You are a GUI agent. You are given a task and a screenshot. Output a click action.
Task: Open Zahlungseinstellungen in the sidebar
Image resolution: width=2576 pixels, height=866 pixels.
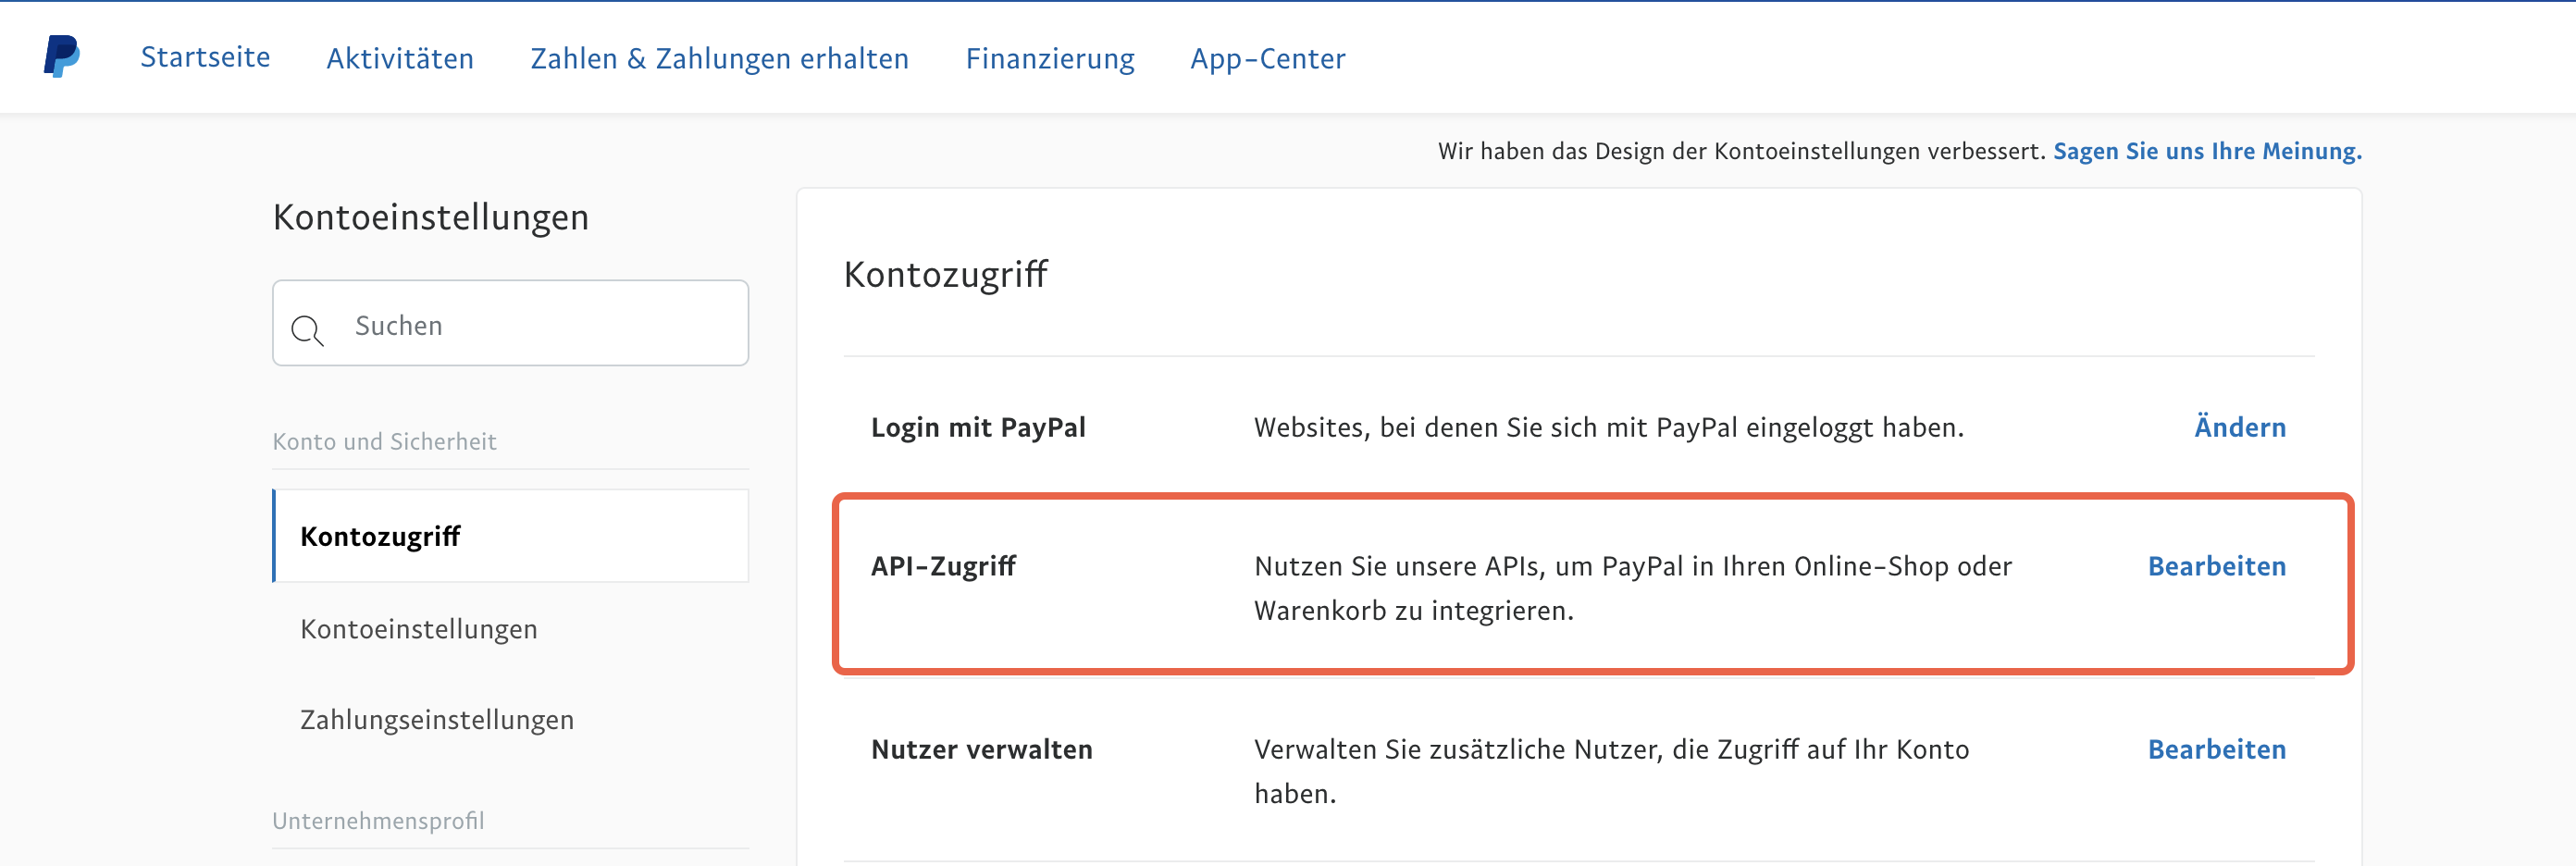[x=437, y=719]
